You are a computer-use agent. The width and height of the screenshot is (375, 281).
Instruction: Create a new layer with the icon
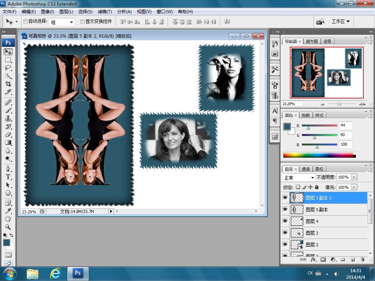pos(353,259)
